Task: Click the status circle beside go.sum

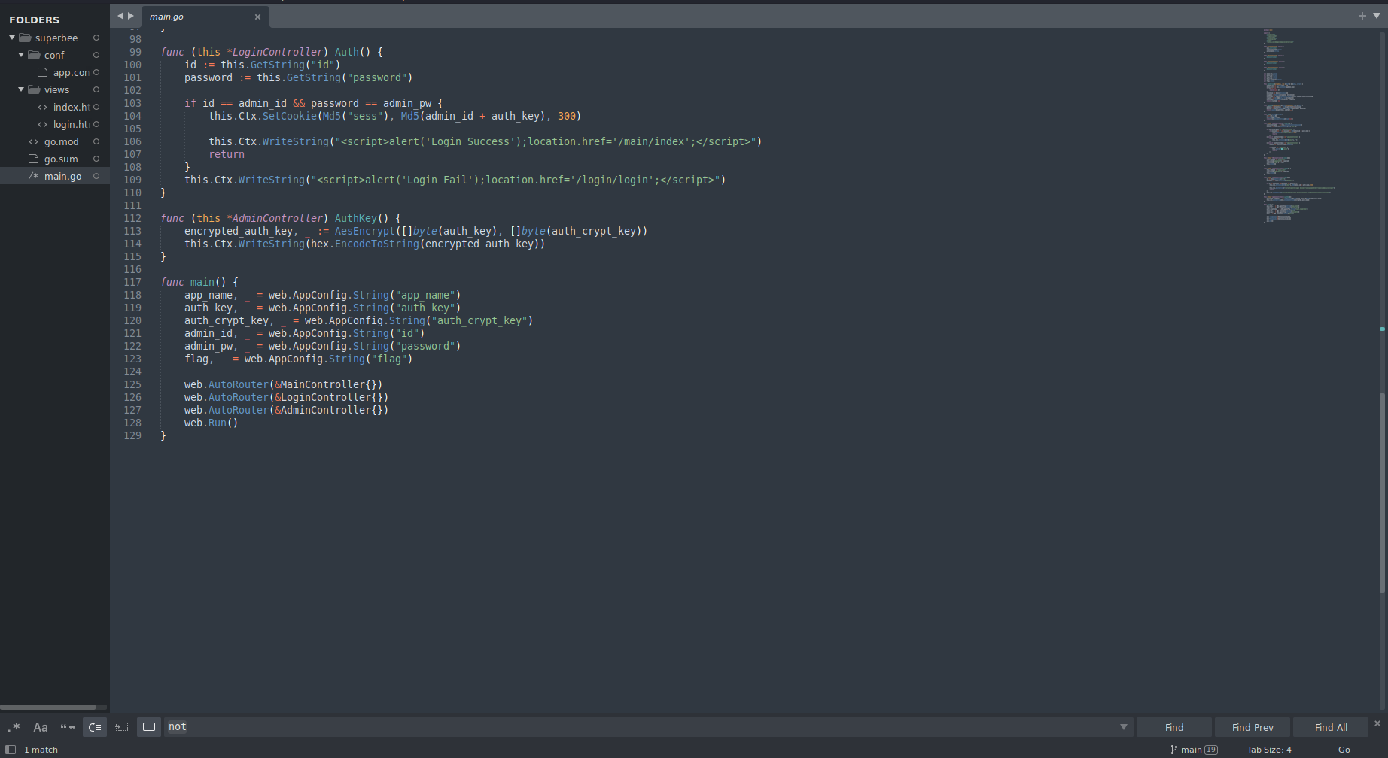Action: pos(96,159)
